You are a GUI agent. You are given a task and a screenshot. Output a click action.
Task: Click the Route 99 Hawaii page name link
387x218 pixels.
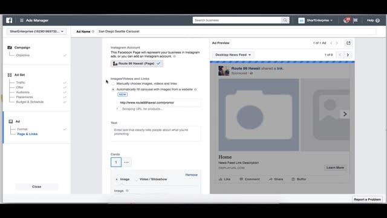click(x=246, y=68)
